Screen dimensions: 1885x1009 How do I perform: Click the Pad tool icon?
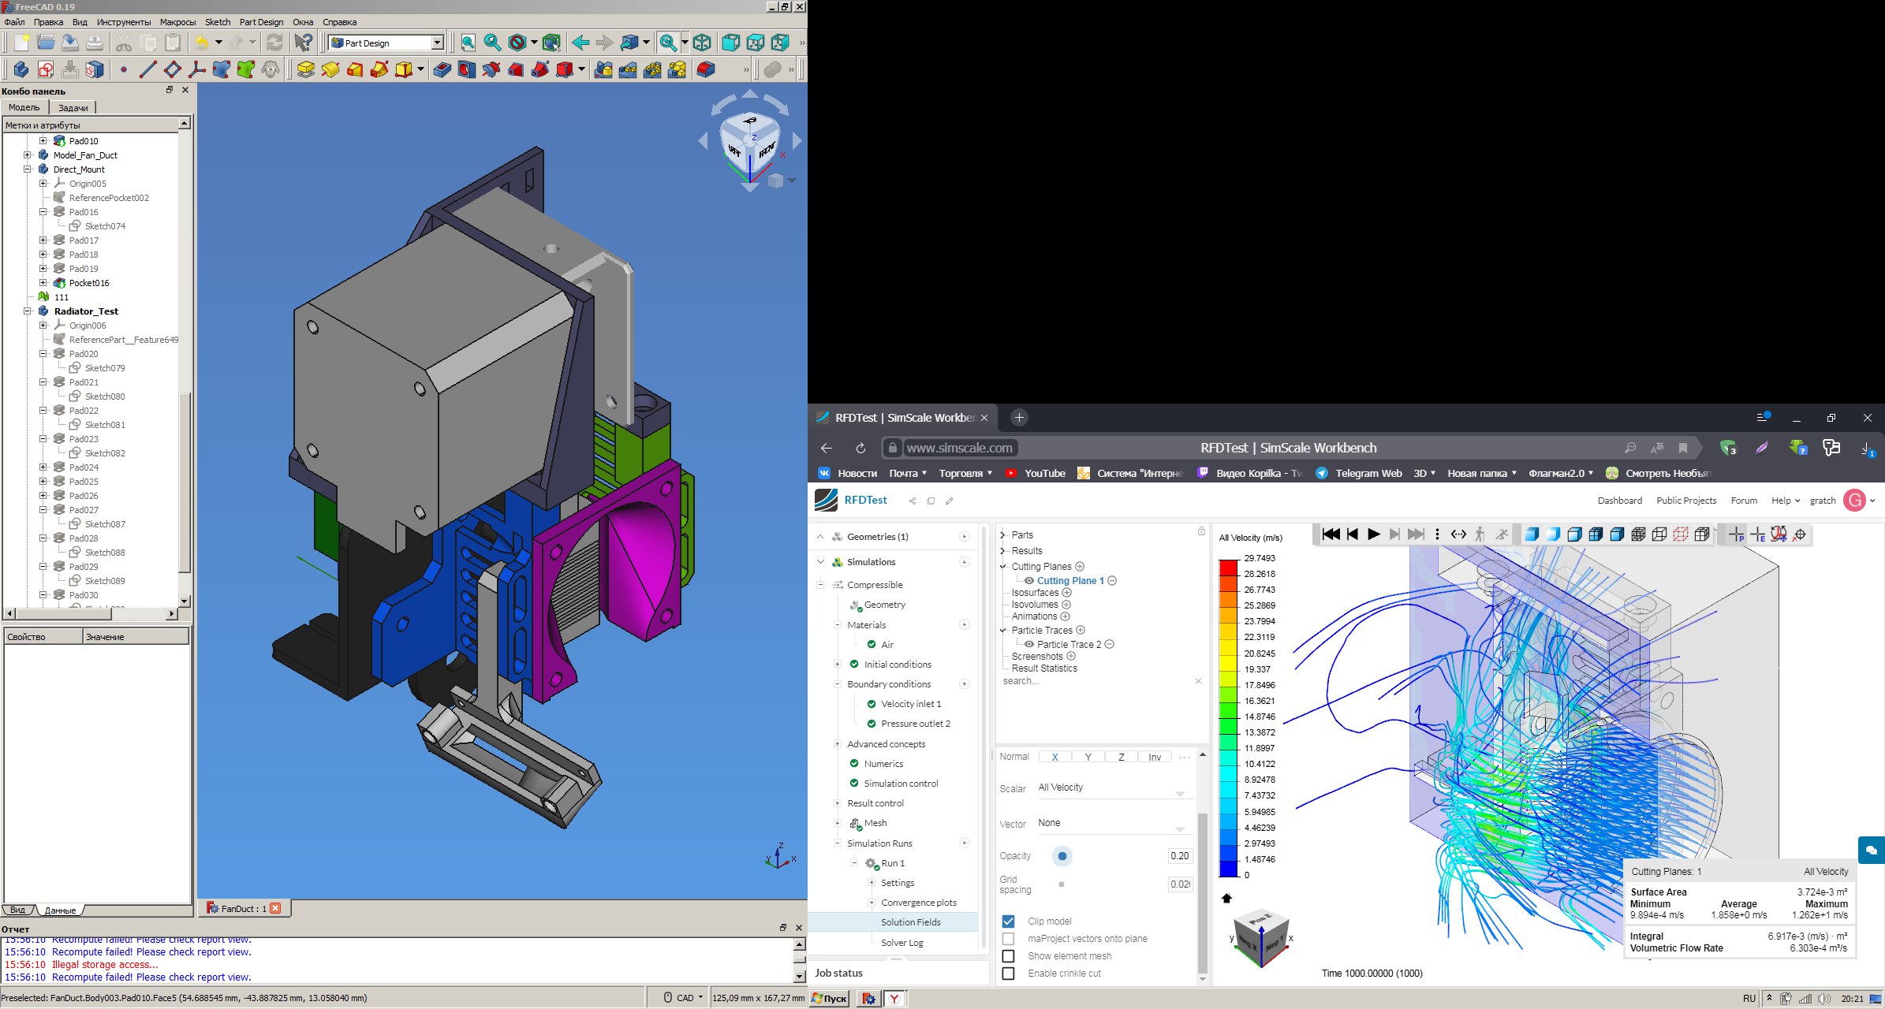pyautogui.click(x=306, y=70)
